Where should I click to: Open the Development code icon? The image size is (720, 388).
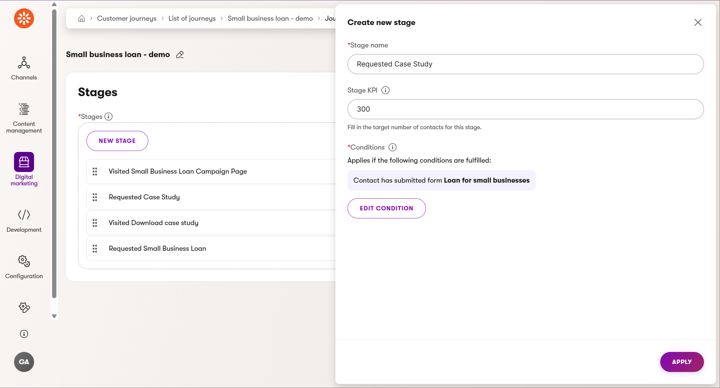24,215
